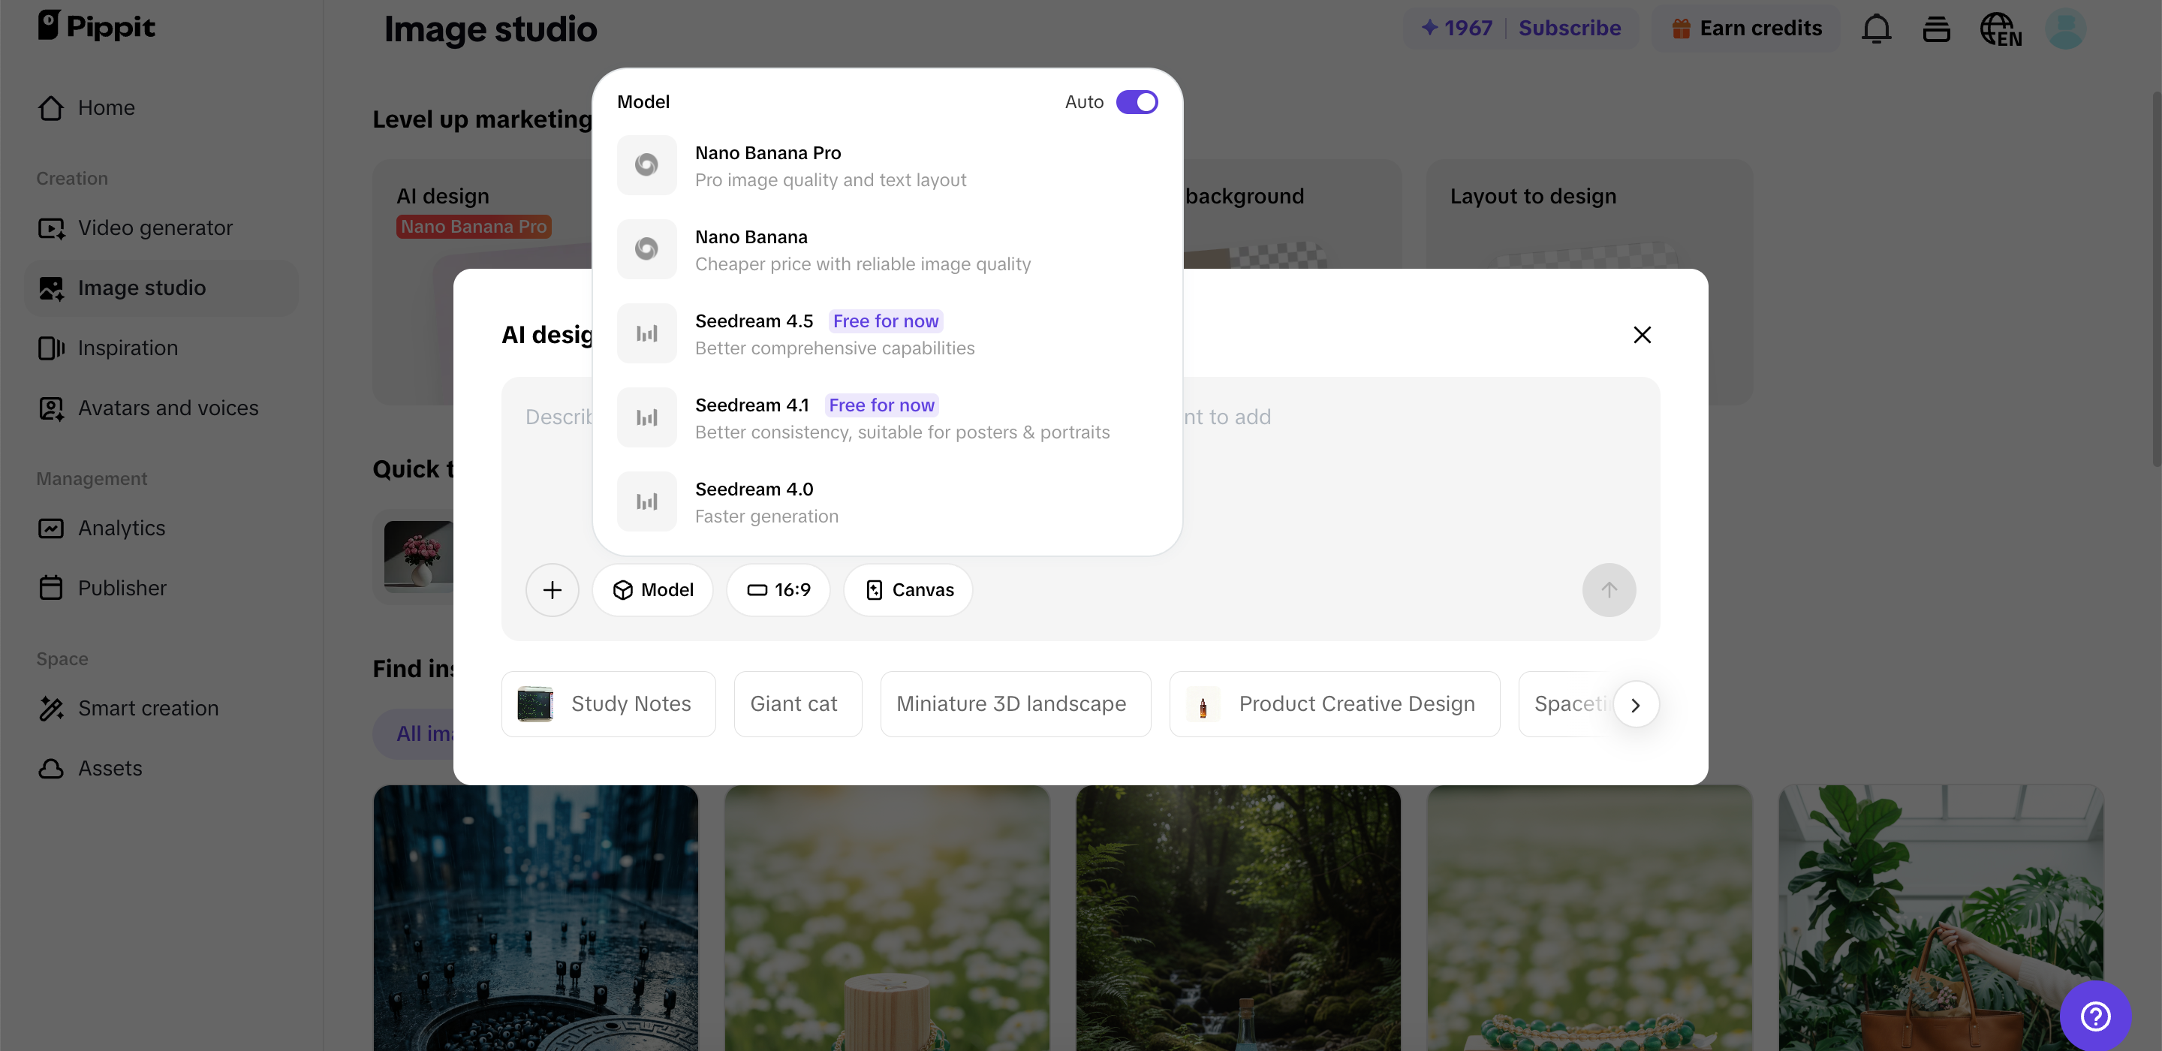Viewport: 2162px width, 1051px height.
Task: Change interface language via EN globe icon
Action: point(2001,29)
